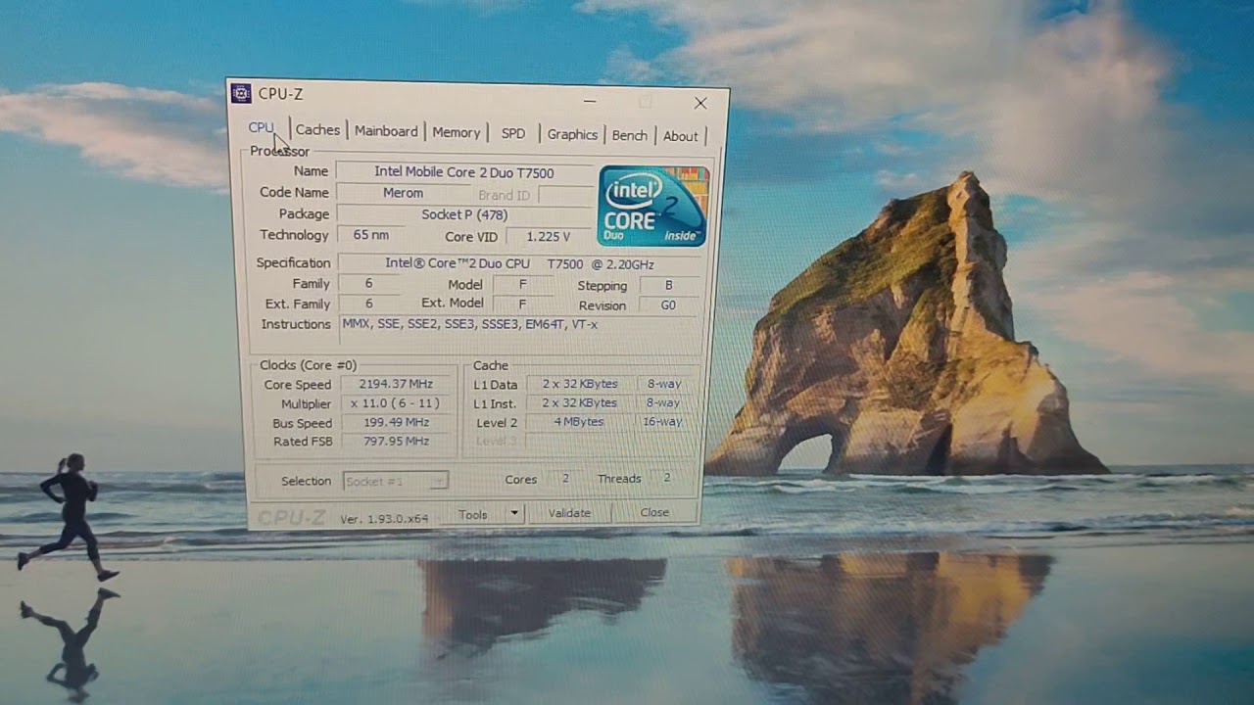Switch to the Graphics tab
1254x705 pixels.
click(x=572, y=134)
